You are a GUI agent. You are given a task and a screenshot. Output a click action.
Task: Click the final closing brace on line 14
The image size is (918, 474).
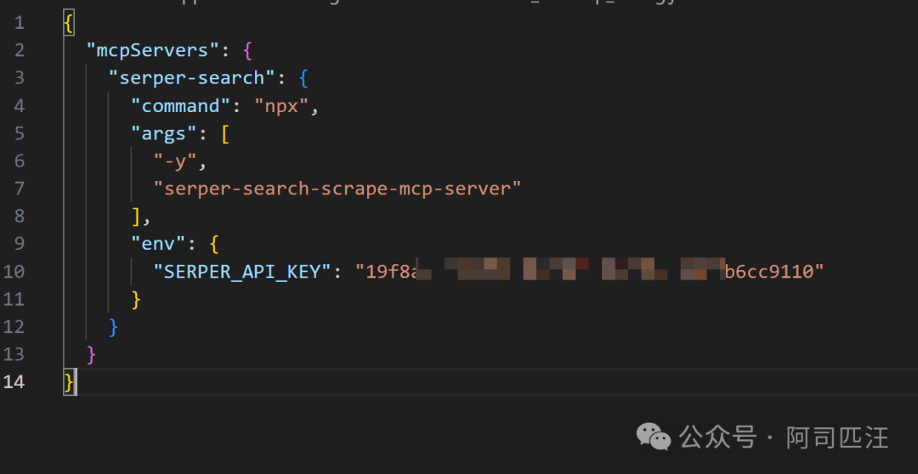point(69,383)
